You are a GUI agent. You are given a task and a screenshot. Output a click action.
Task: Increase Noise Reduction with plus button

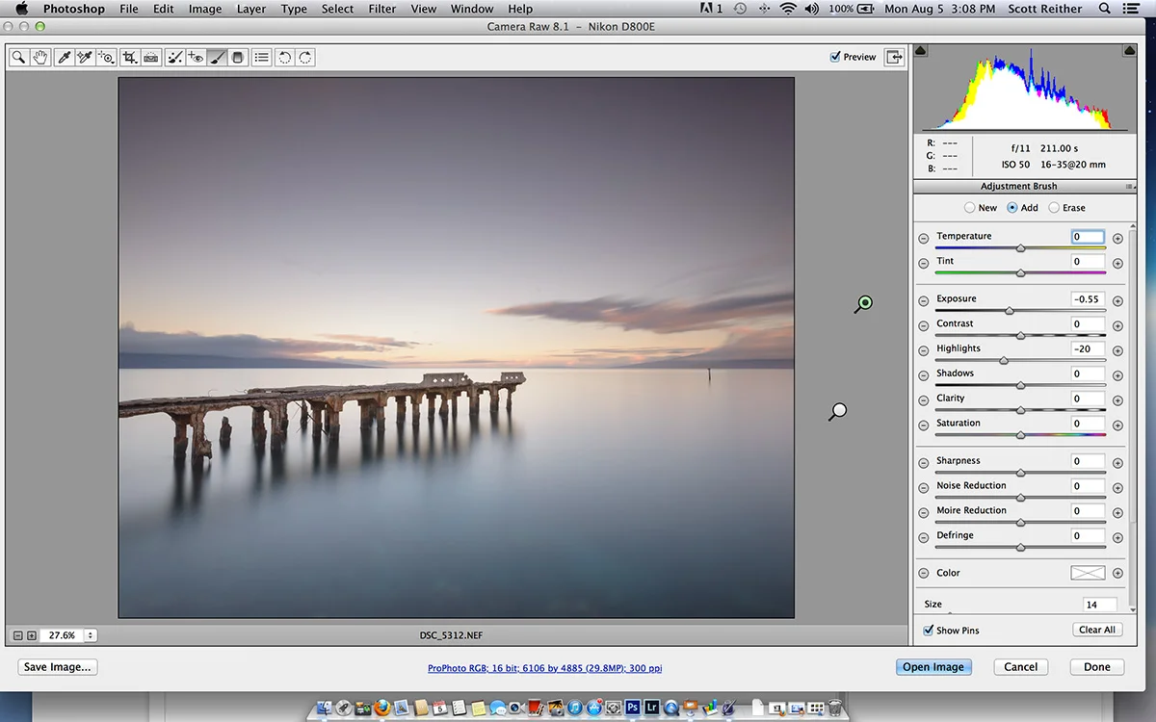pos(1117,487)
